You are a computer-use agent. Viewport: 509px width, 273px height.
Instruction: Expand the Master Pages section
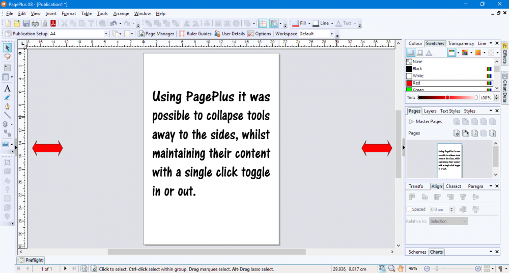click(411, 122)
